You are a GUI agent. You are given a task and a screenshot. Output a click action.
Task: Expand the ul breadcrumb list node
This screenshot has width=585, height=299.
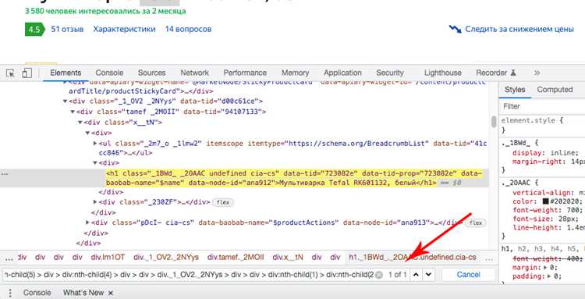[x=95, y=144]
